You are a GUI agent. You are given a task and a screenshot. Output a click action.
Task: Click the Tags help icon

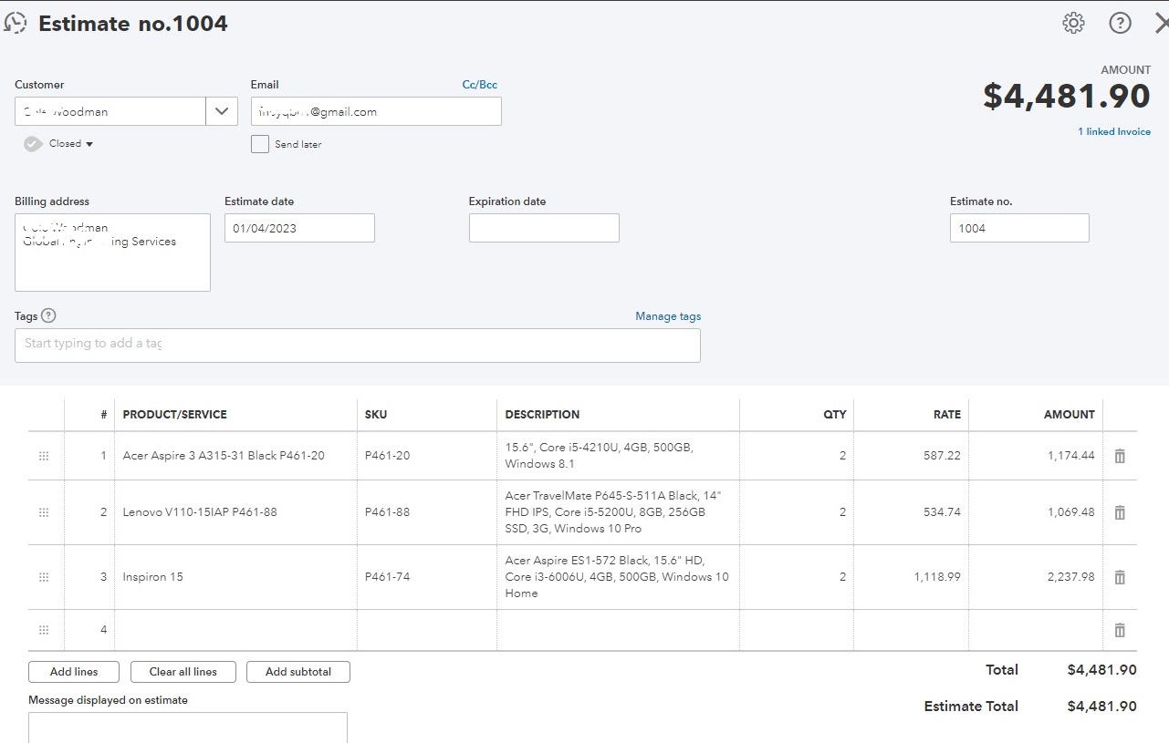click(x=49, y=316)
